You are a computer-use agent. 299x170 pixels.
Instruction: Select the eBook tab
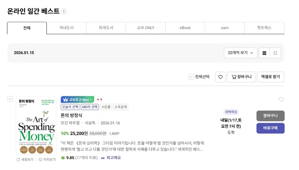click(x=185, y=28)
